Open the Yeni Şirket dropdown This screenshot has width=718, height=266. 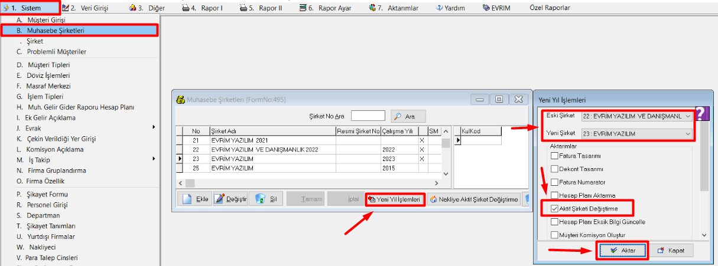click(636, 134)
